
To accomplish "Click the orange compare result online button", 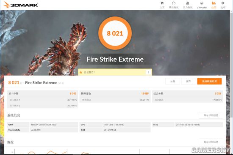I will pyautogui.click(x=209, y=81).
